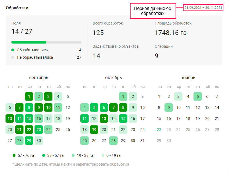Open October 28 treatments
This screenshot has height=175, width=228.
(x=113, y=141)
